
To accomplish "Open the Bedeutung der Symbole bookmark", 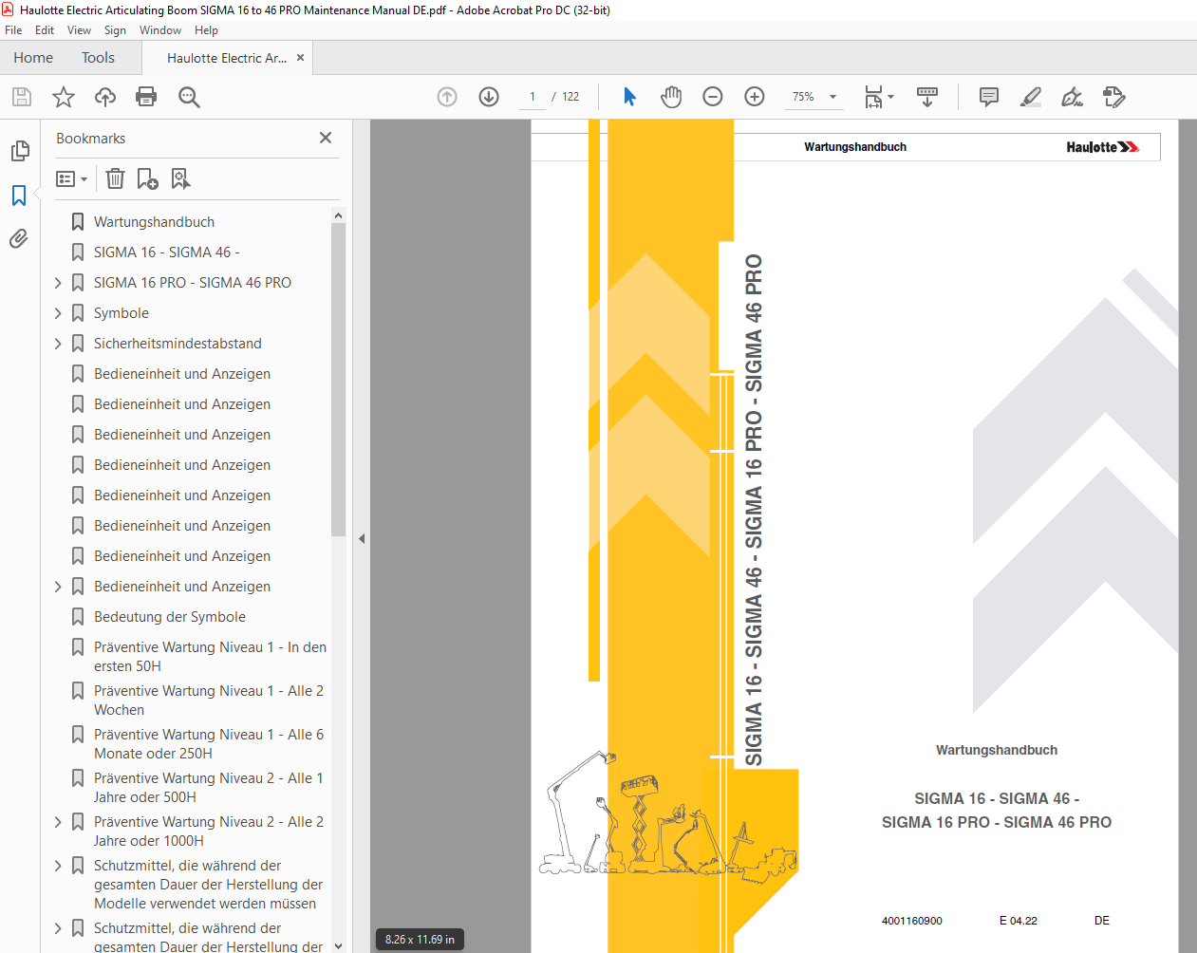I will click(170, 617).
